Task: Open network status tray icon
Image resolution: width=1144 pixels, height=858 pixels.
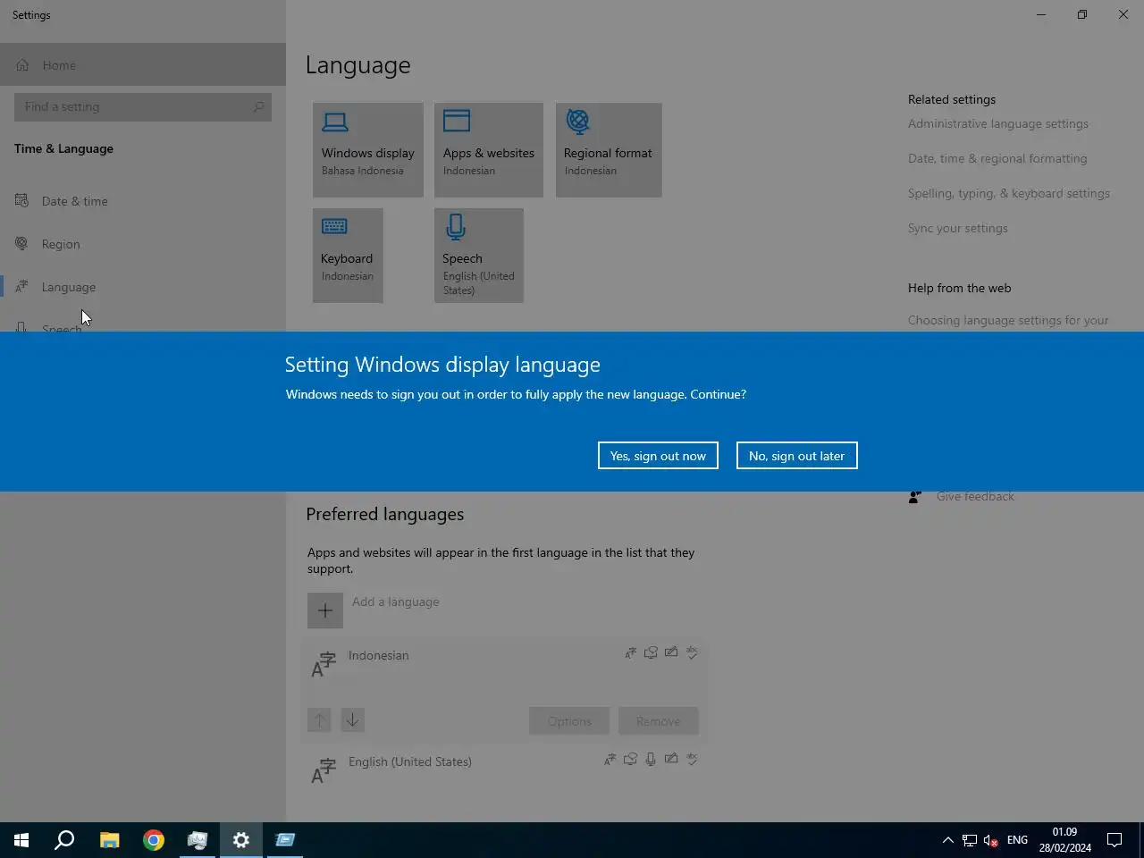Action: coord(970,840)
